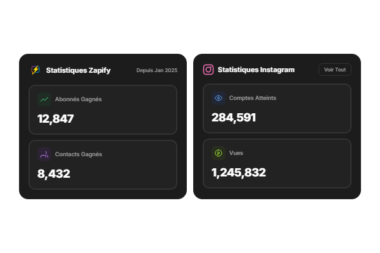This screenshot has height=253, width=380.
Task: Open the Vues stat card
Action: (277, 163)
